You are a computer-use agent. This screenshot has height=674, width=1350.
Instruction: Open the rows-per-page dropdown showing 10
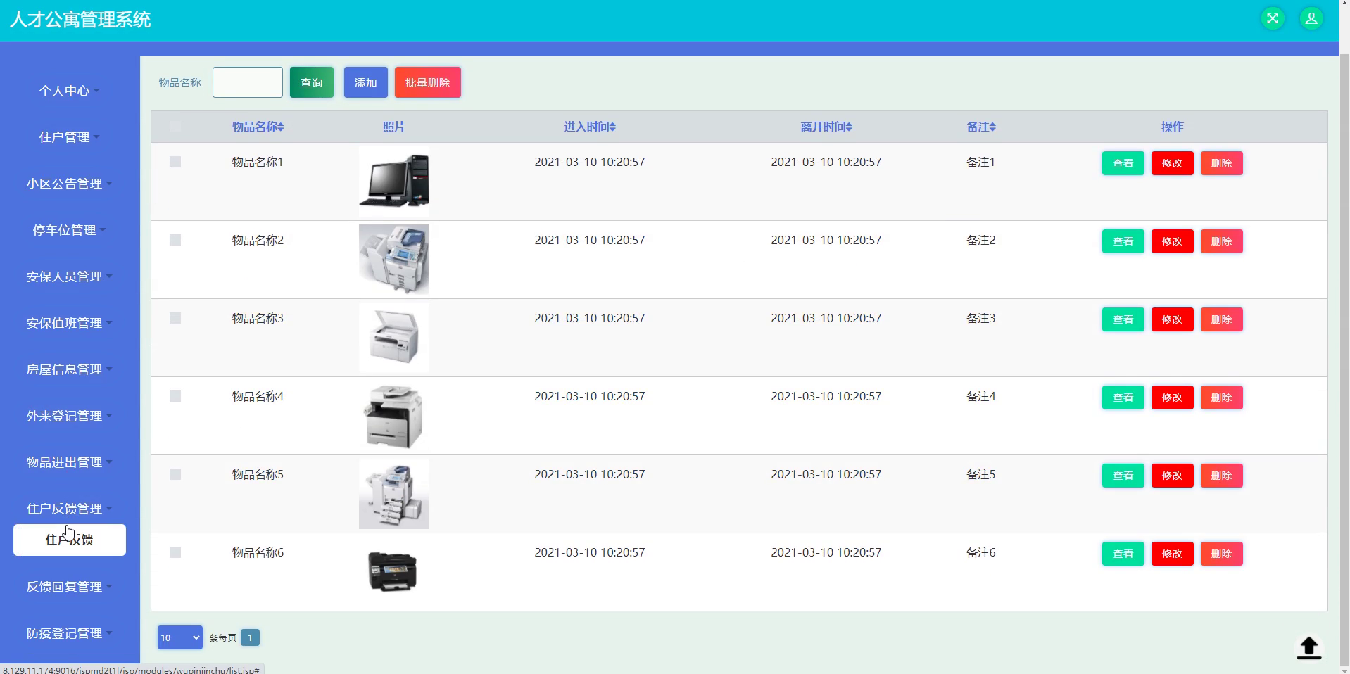[180, 637]
